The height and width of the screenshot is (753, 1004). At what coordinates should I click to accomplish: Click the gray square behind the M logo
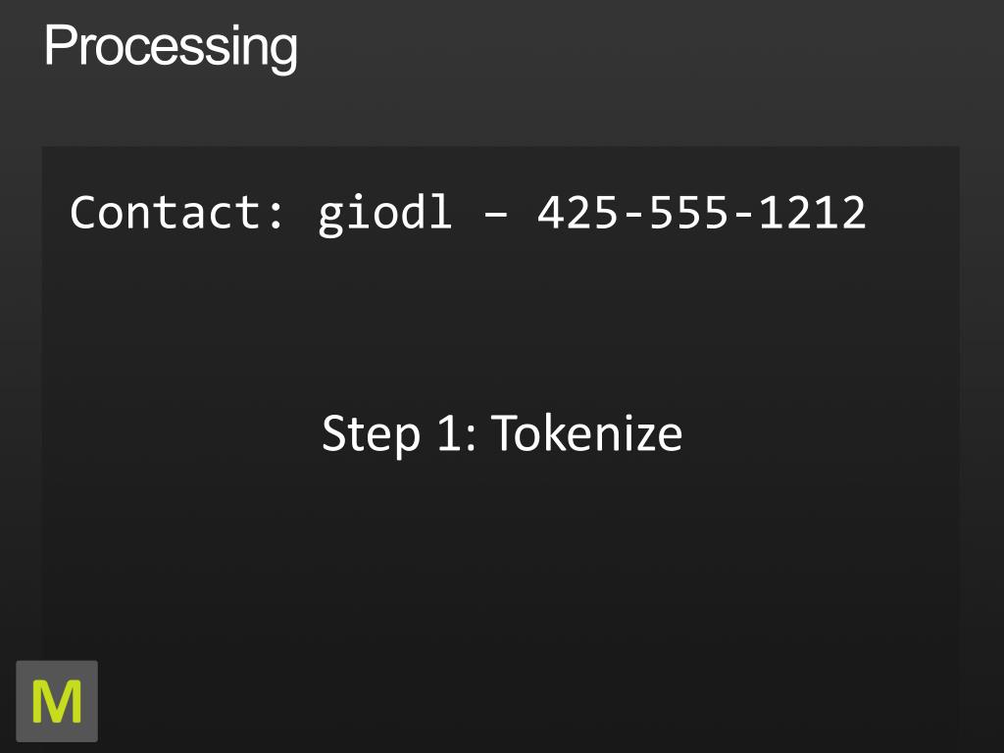point(57,701)
